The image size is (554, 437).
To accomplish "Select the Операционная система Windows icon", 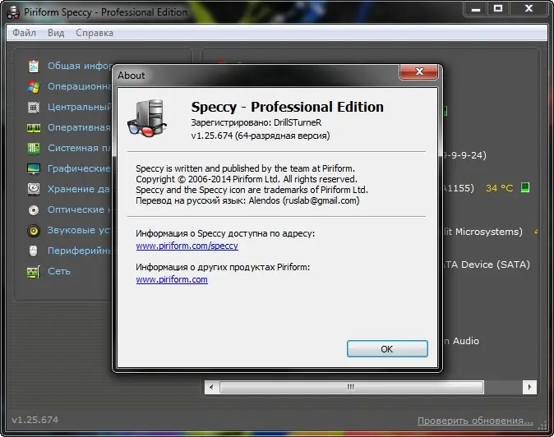I will [34, 86].
